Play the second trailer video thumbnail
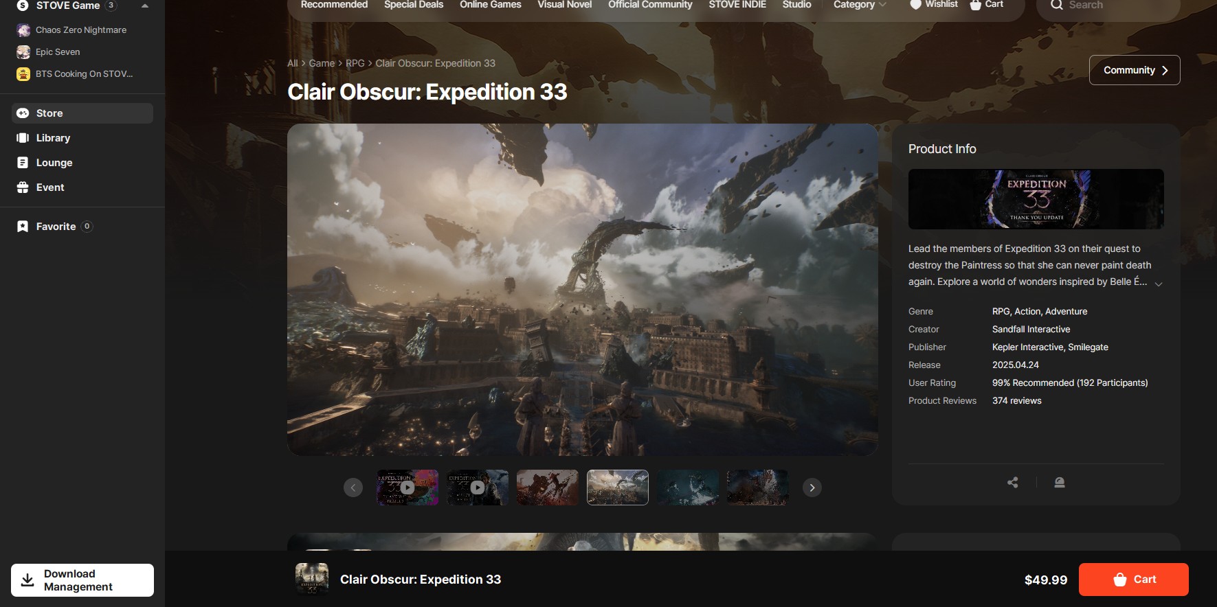Viewport: 1217px width, 607px height. pos(478,488)
